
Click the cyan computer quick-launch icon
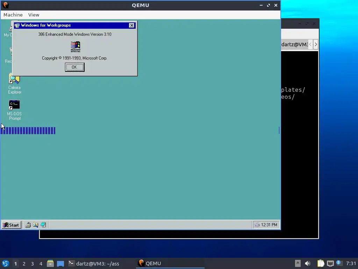[x=43, y=225]
